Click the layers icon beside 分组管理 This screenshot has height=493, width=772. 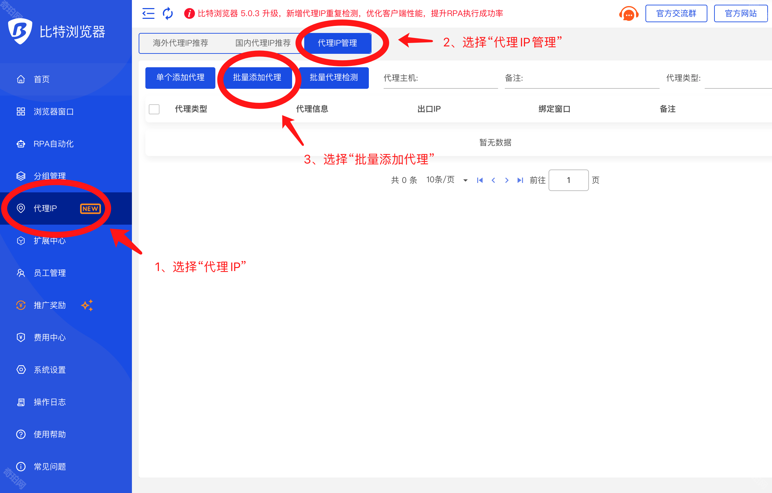(x=21, y=176)
